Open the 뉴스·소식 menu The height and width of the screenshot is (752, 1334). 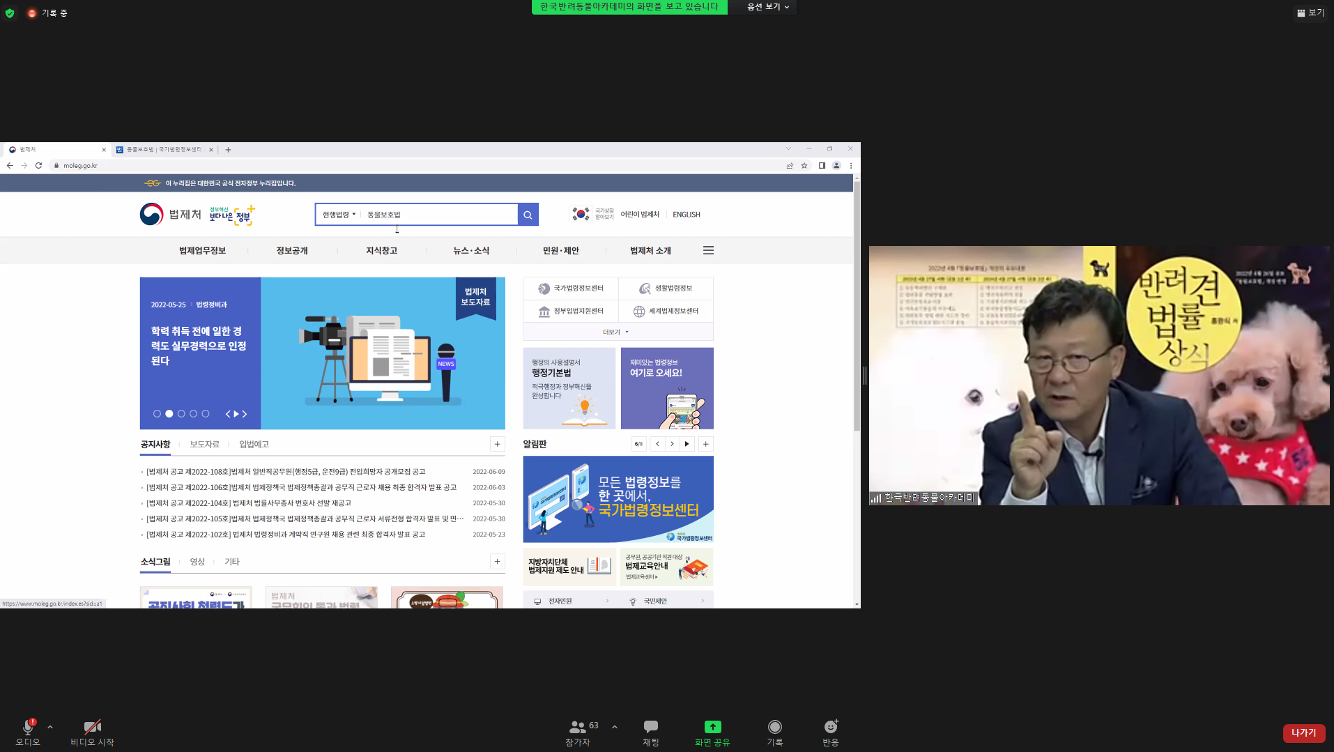point(471,251)
